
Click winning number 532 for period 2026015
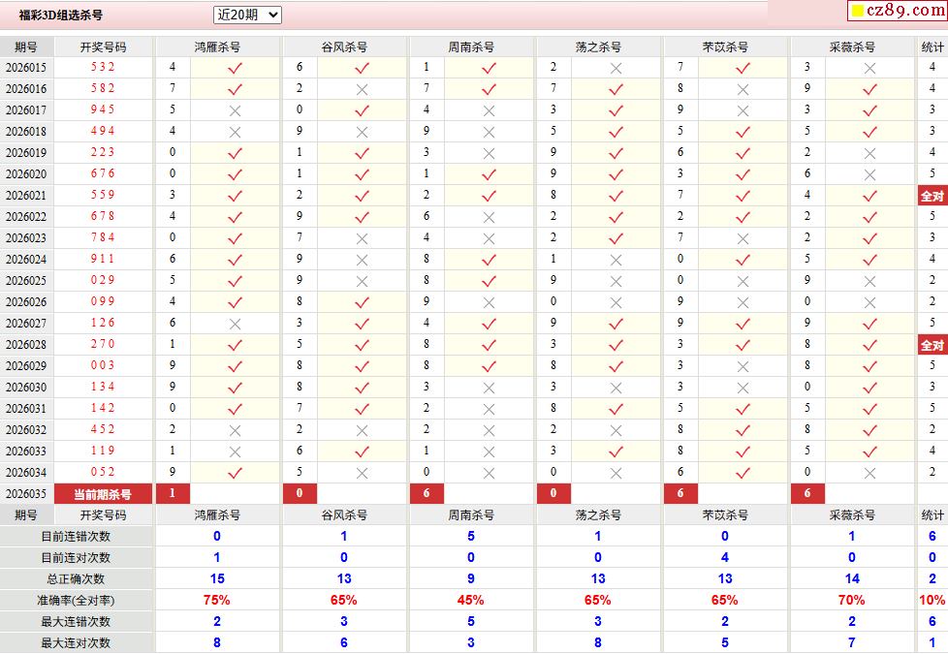point(103,68)
